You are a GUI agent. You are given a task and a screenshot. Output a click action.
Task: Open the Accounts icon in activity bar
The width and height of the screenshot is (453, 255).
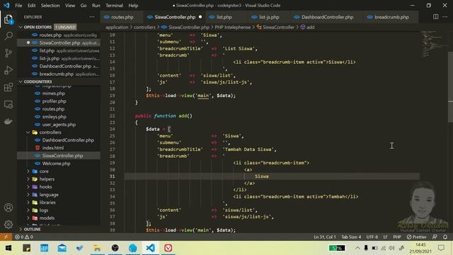8,208
